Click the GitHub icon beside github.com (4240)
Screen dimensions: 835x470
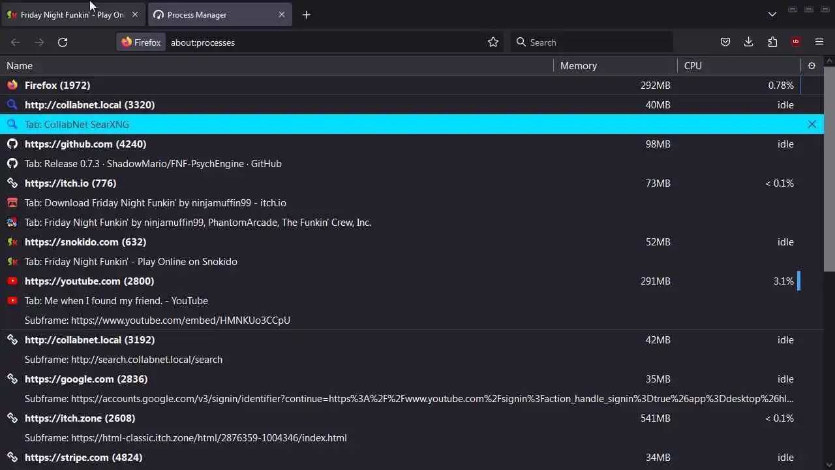(12, 144)
